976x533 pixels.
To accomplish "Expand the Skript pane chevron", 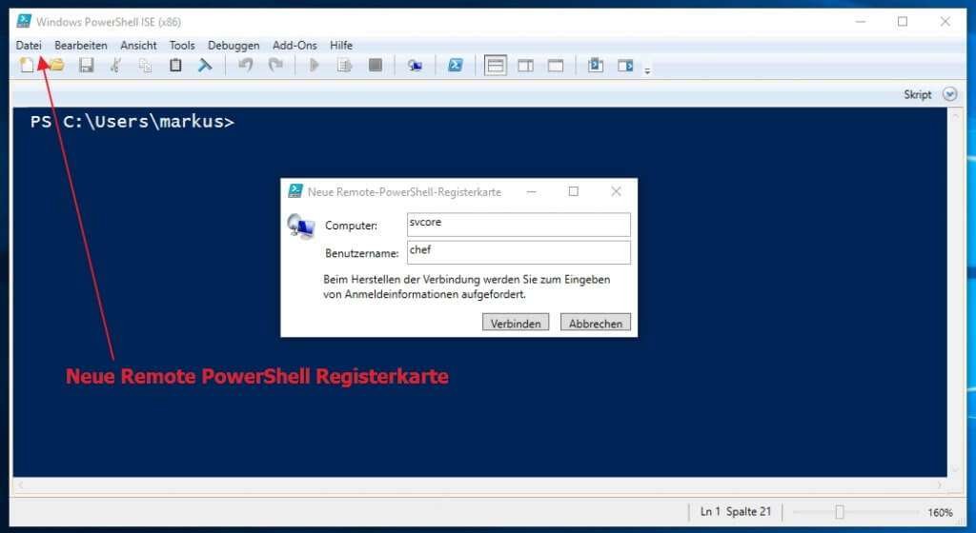I will coord(950,94).
